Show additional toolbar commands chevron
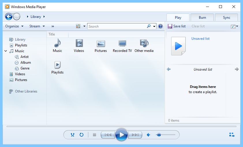 point(53,26)
